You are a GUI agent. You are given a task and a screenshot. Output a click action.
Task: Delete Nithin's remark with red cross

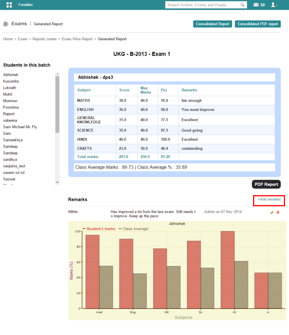click(278, 212)
